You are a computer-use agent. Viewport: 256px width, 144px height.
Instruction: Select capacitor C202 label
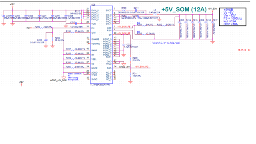(17, 16)
